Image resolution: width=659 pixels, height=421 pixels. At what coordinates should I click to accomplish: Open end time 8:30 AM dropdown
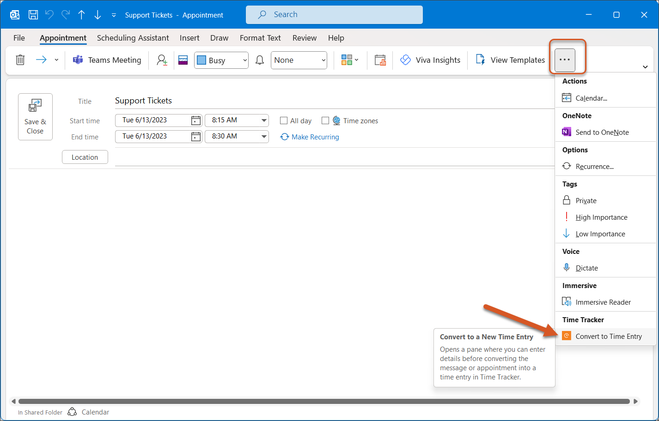click(x=264, y=137)
